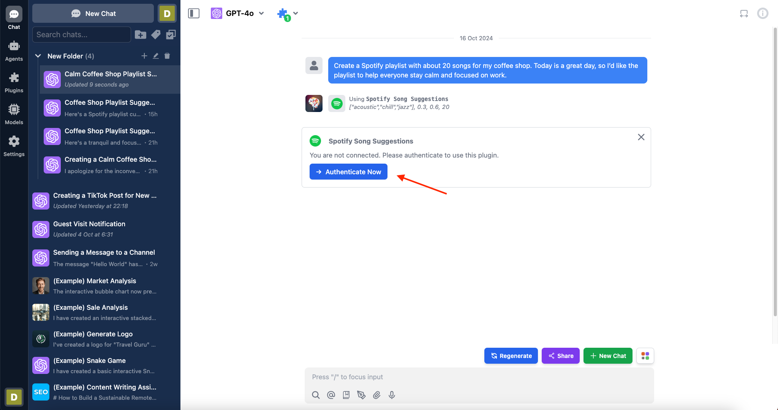Click the search icon under input

(x=316, y=395)
